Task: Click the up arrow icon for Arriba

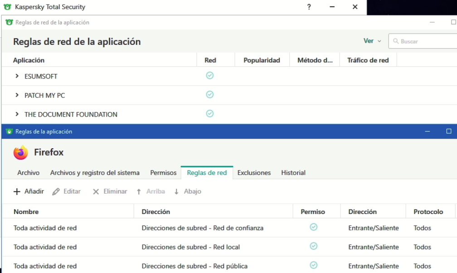Action: click(139, 192)
